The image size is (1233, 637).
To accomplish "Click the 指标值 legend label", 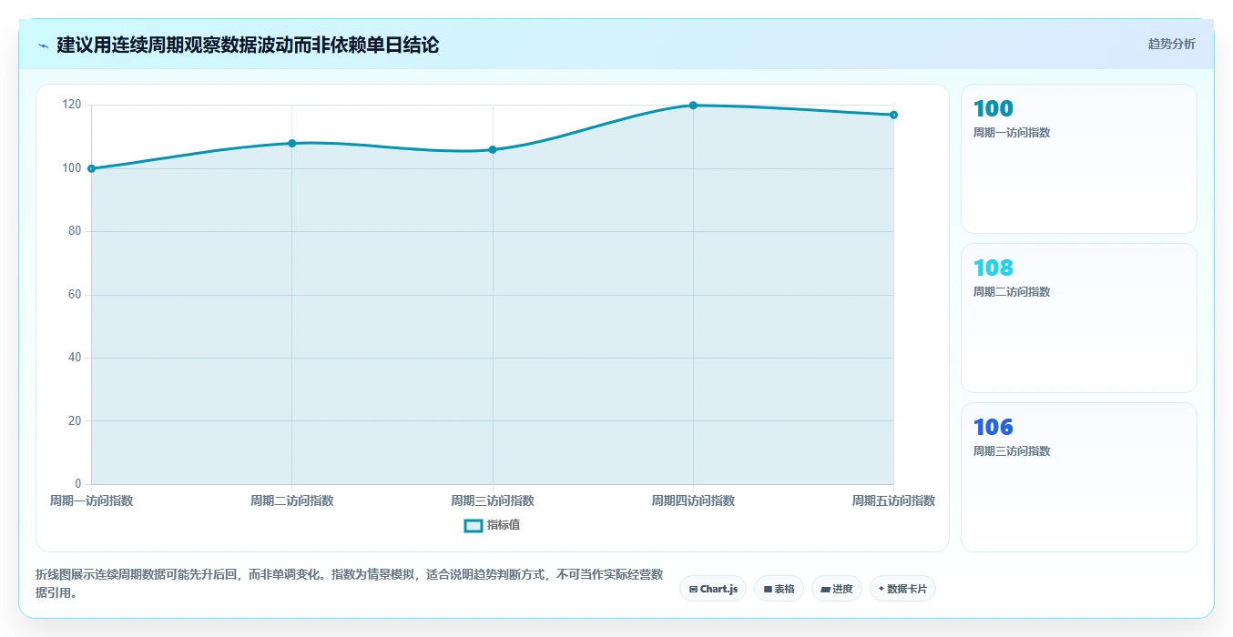I will point(504,525).
